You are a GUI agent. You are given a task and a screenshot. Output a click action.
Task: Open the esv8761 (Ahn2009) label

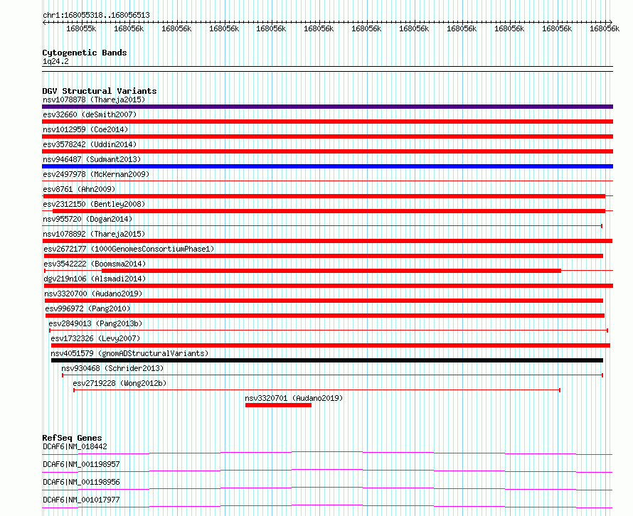point(79,189)
